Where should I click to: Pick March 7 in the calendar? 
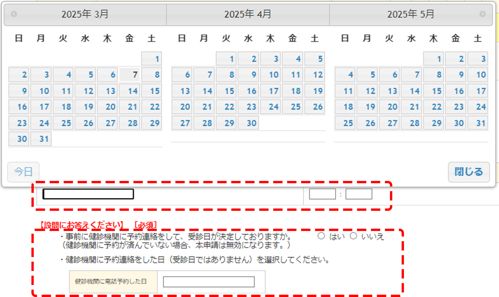click(x=130, y=75)
